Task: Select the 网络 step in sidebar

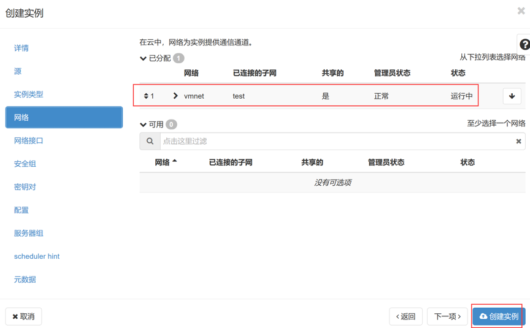Action: (x=64, y=117)
